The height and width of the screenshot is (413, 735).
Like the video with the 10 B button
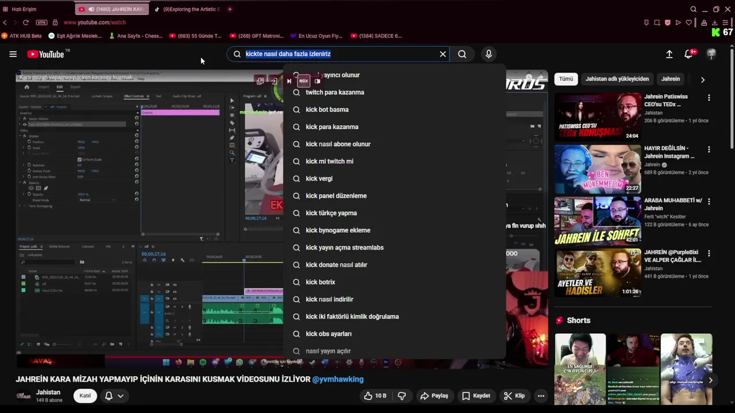pyautogui.click(x=375, y=396)
